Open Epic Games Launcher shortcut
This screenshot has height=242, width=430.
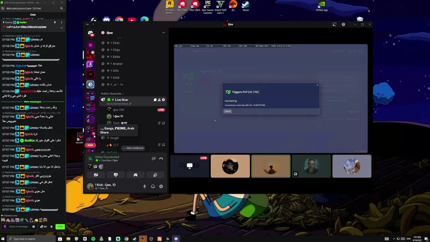coord(208,7)
